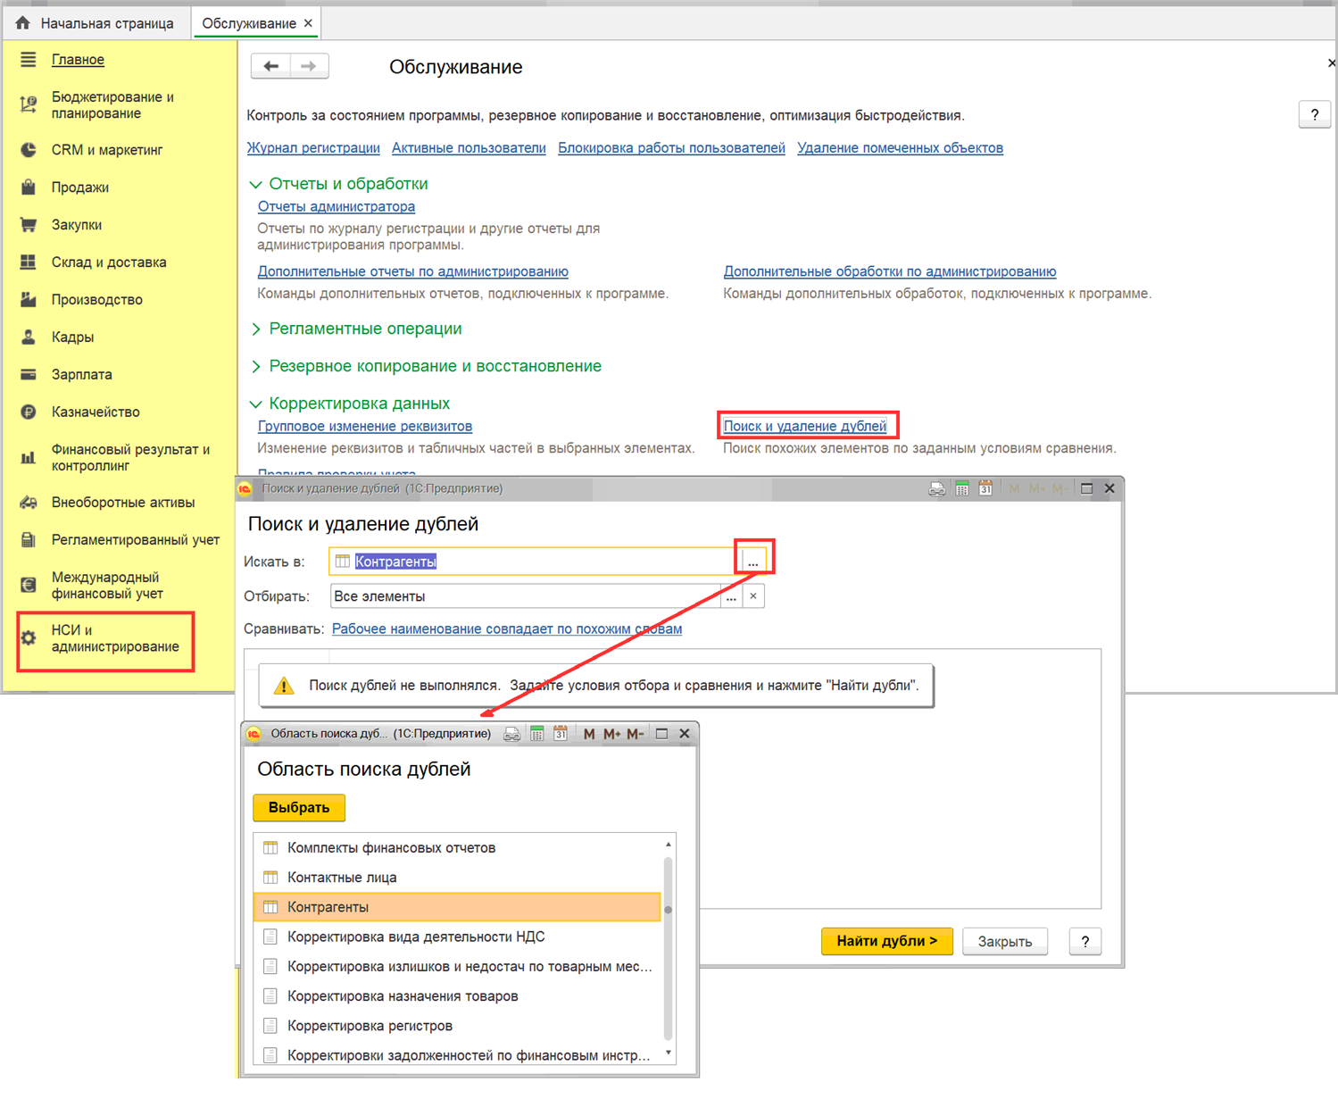Open Регламентированный учет section
Screen dimensions: 1338x1099
tap(136, 540)
